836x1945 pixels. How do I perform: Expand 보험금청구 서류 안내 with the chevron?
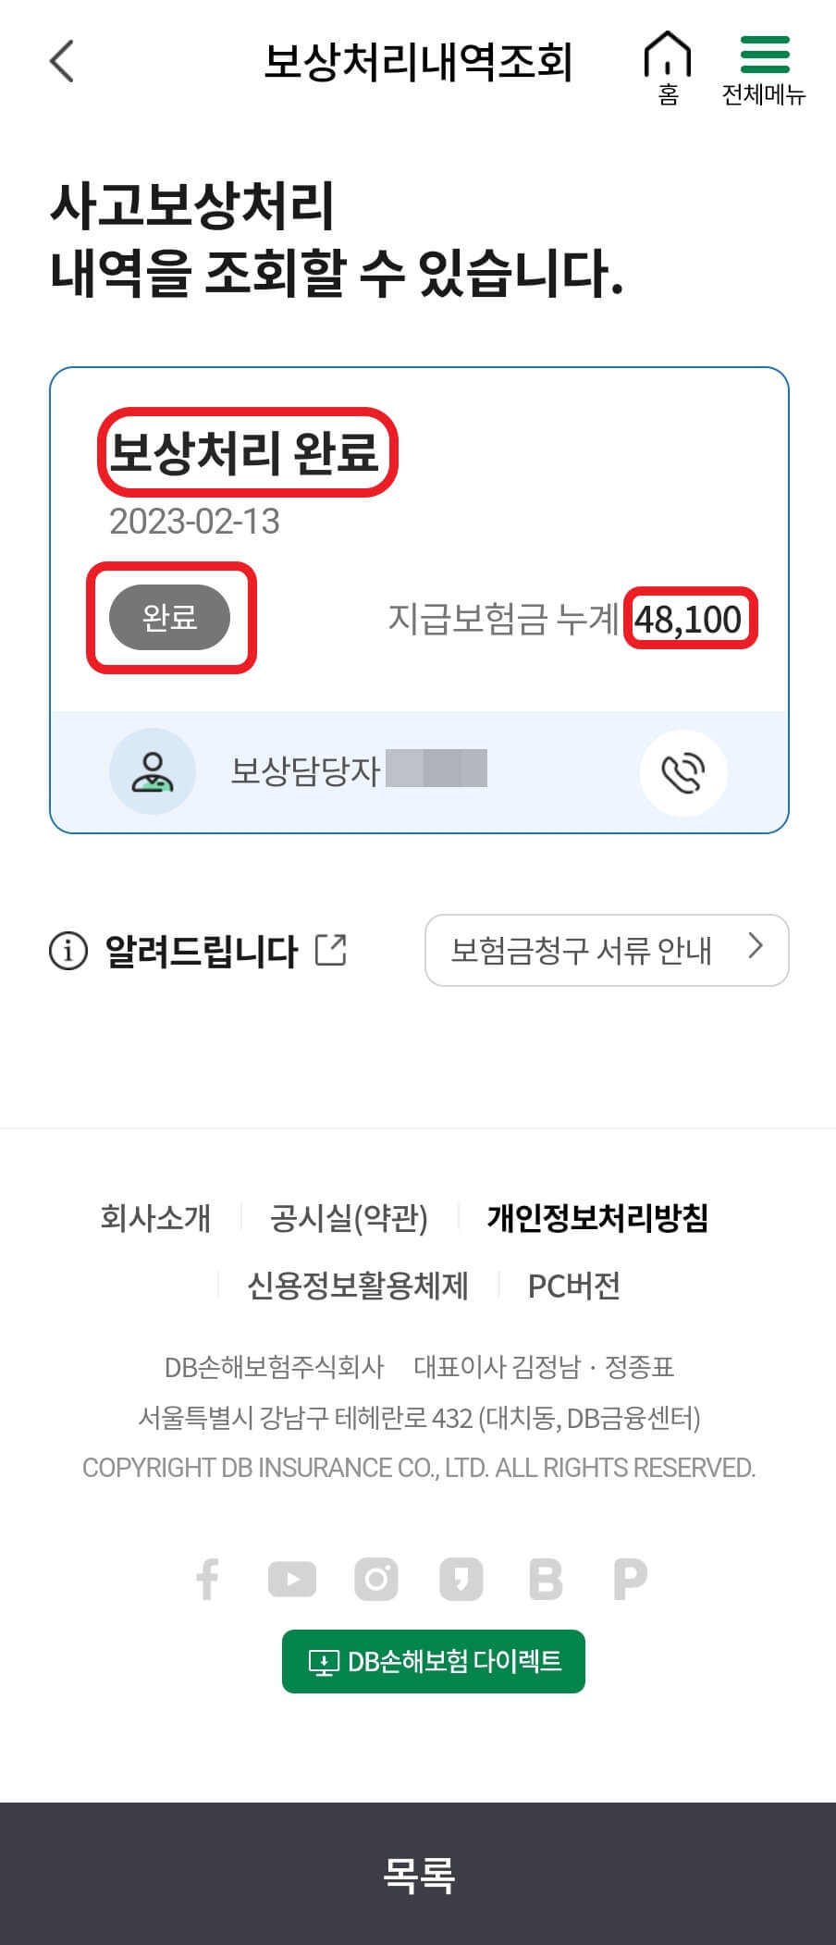coord(756,949)
